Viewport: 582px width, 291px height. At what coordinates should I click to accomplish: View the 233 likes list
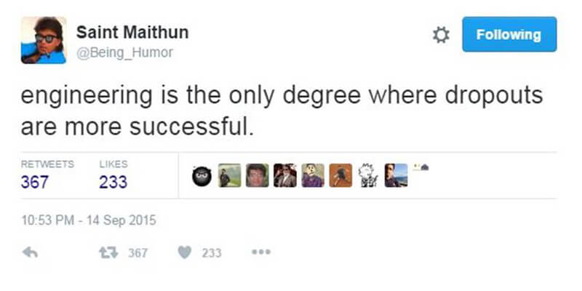tap(113, 182)
